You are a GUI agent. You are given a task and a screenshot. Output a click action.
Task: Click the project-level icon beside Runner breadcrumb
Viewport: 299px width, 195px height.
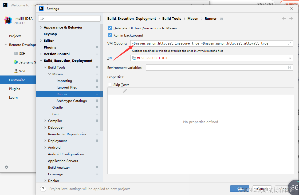click(221, 19)
